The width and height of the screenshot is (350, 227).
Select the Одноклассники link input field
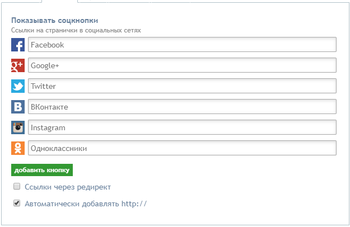point(182,148)
